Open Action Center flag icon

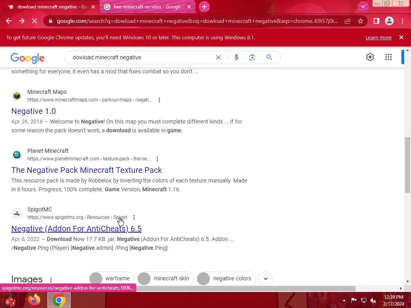[x=354, y=300]
